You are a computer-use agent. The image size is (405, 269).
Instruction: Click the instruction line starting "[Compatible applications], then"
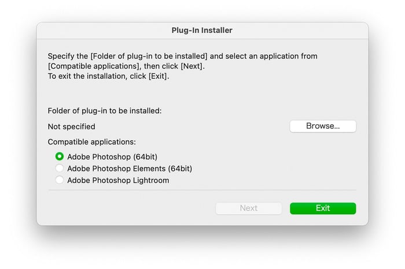126,66
